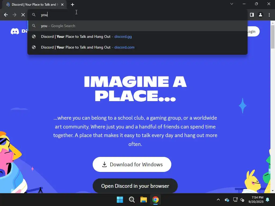275x206 pixels.
Task: Click Download for Windows button
Action: (132, 164)
